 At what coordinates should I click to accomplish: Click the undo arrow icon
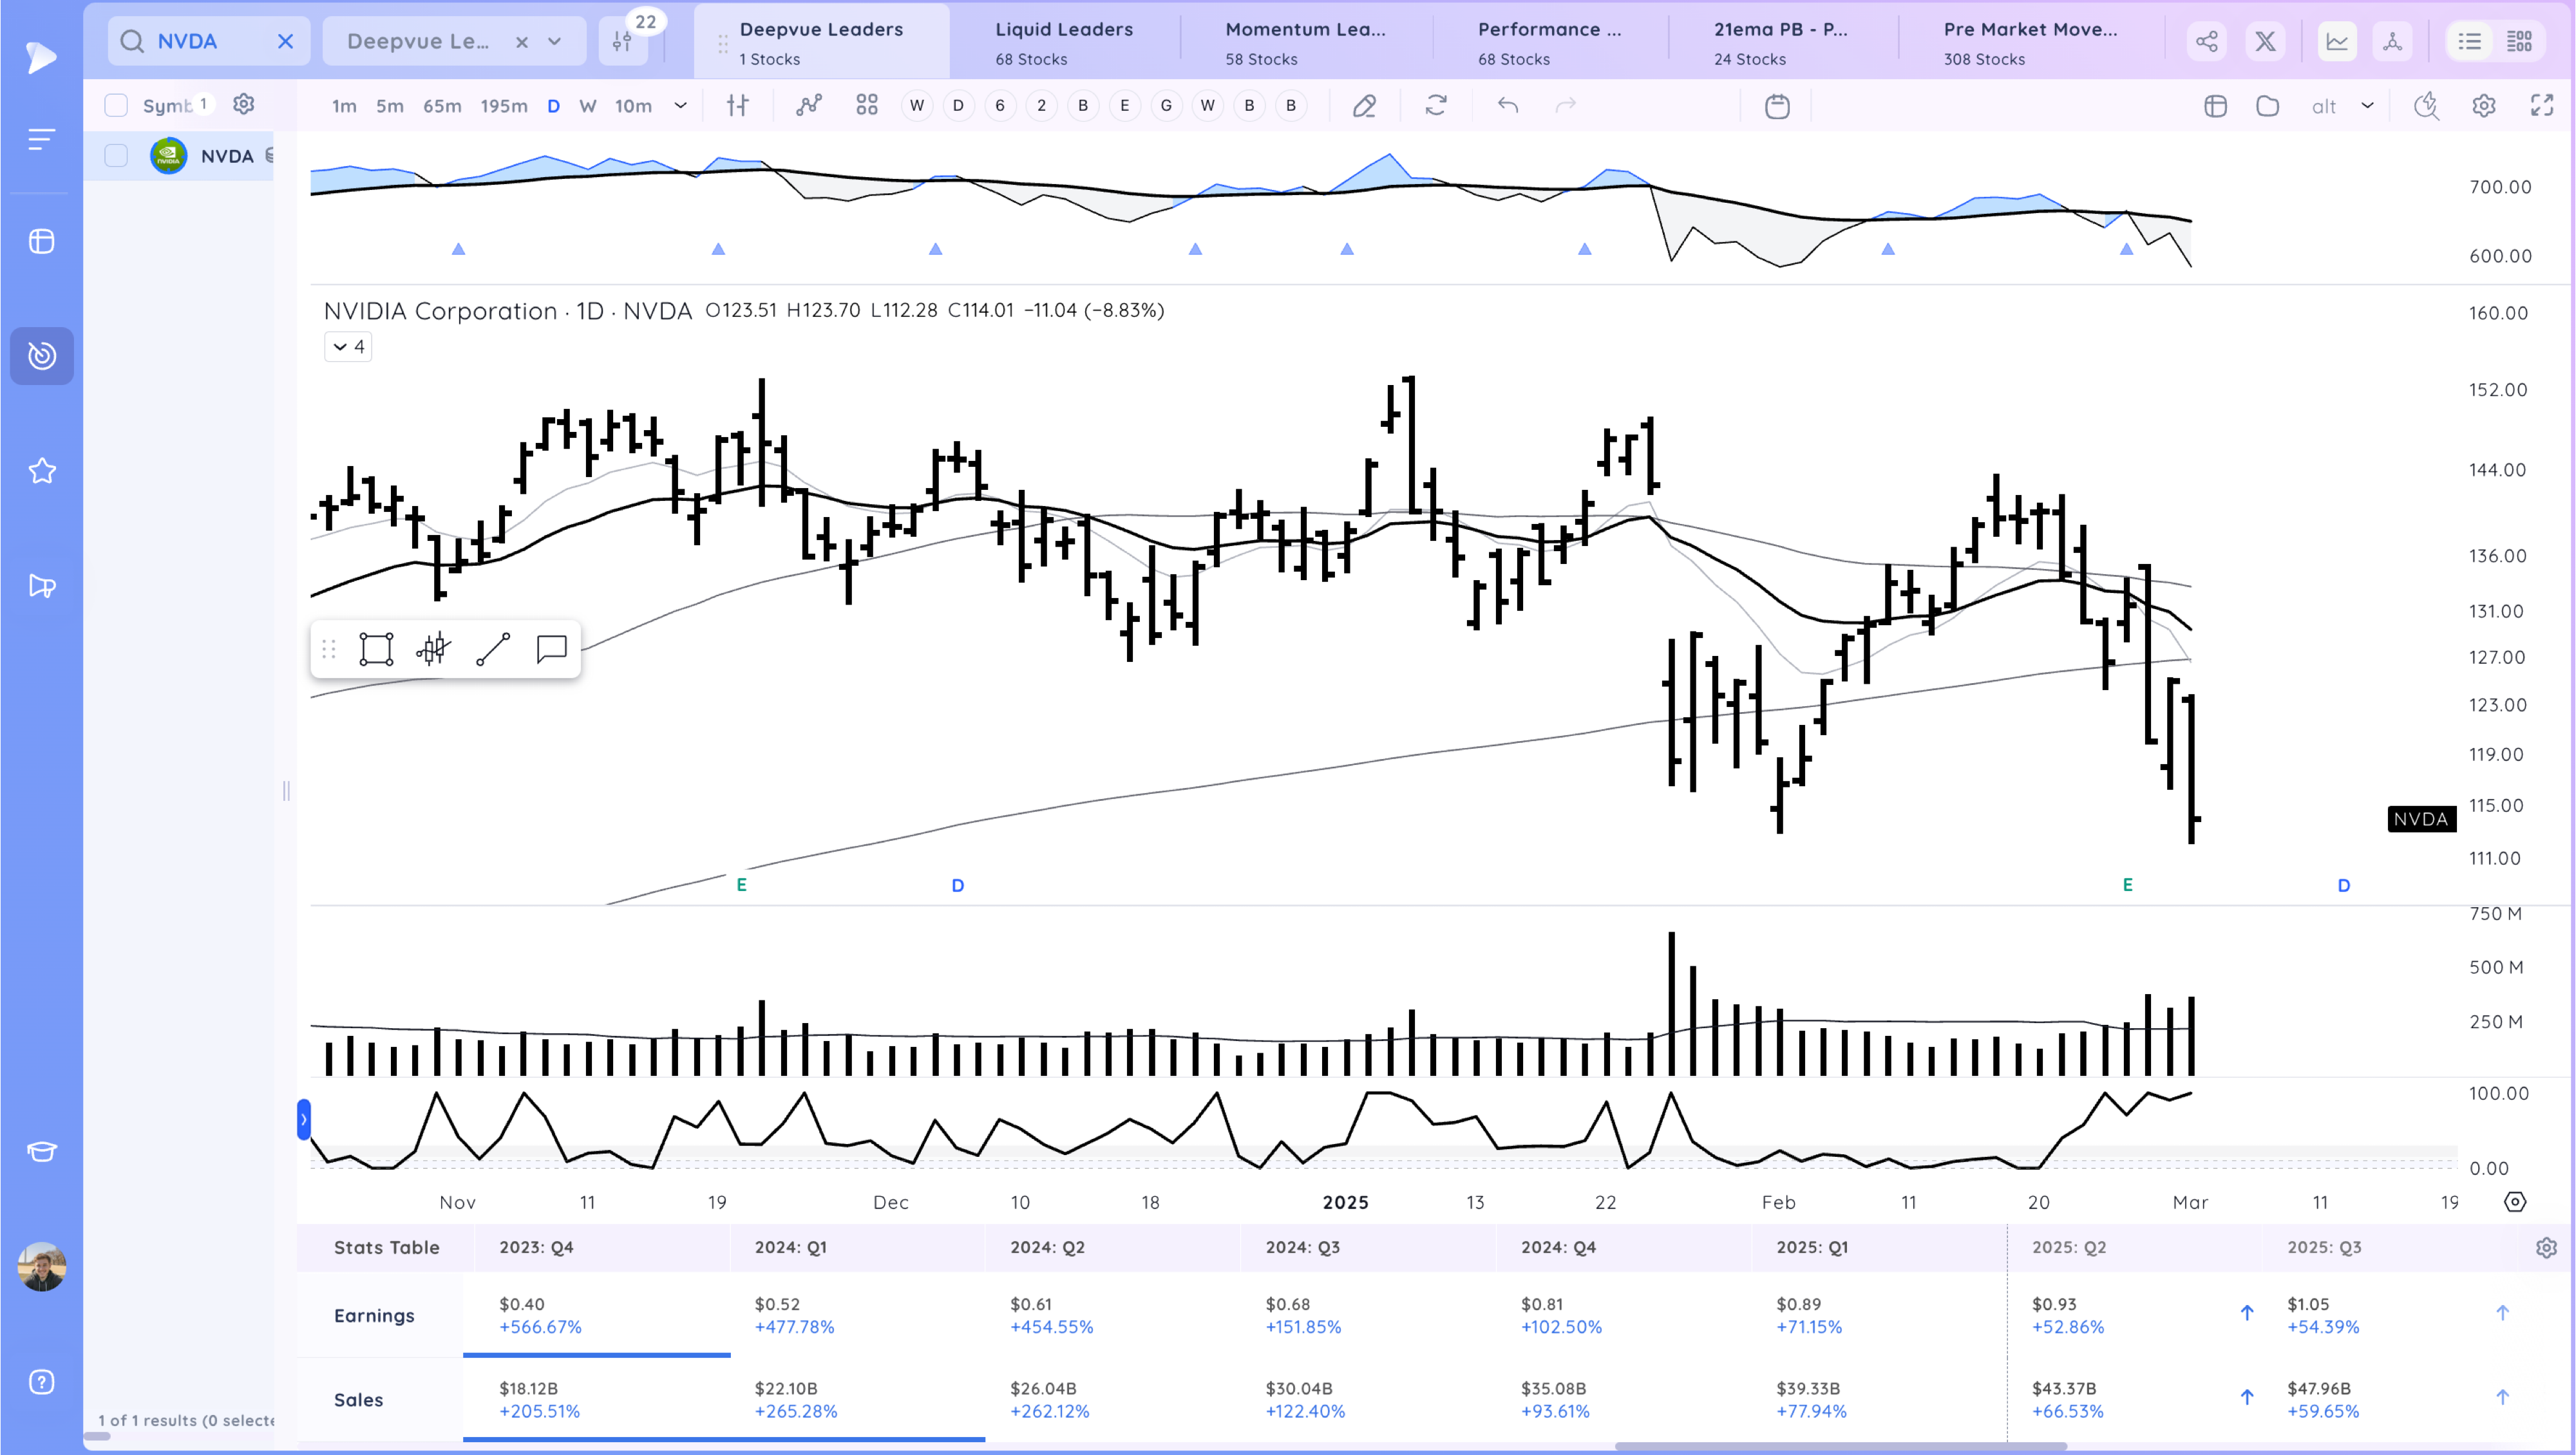point(1508,106)
